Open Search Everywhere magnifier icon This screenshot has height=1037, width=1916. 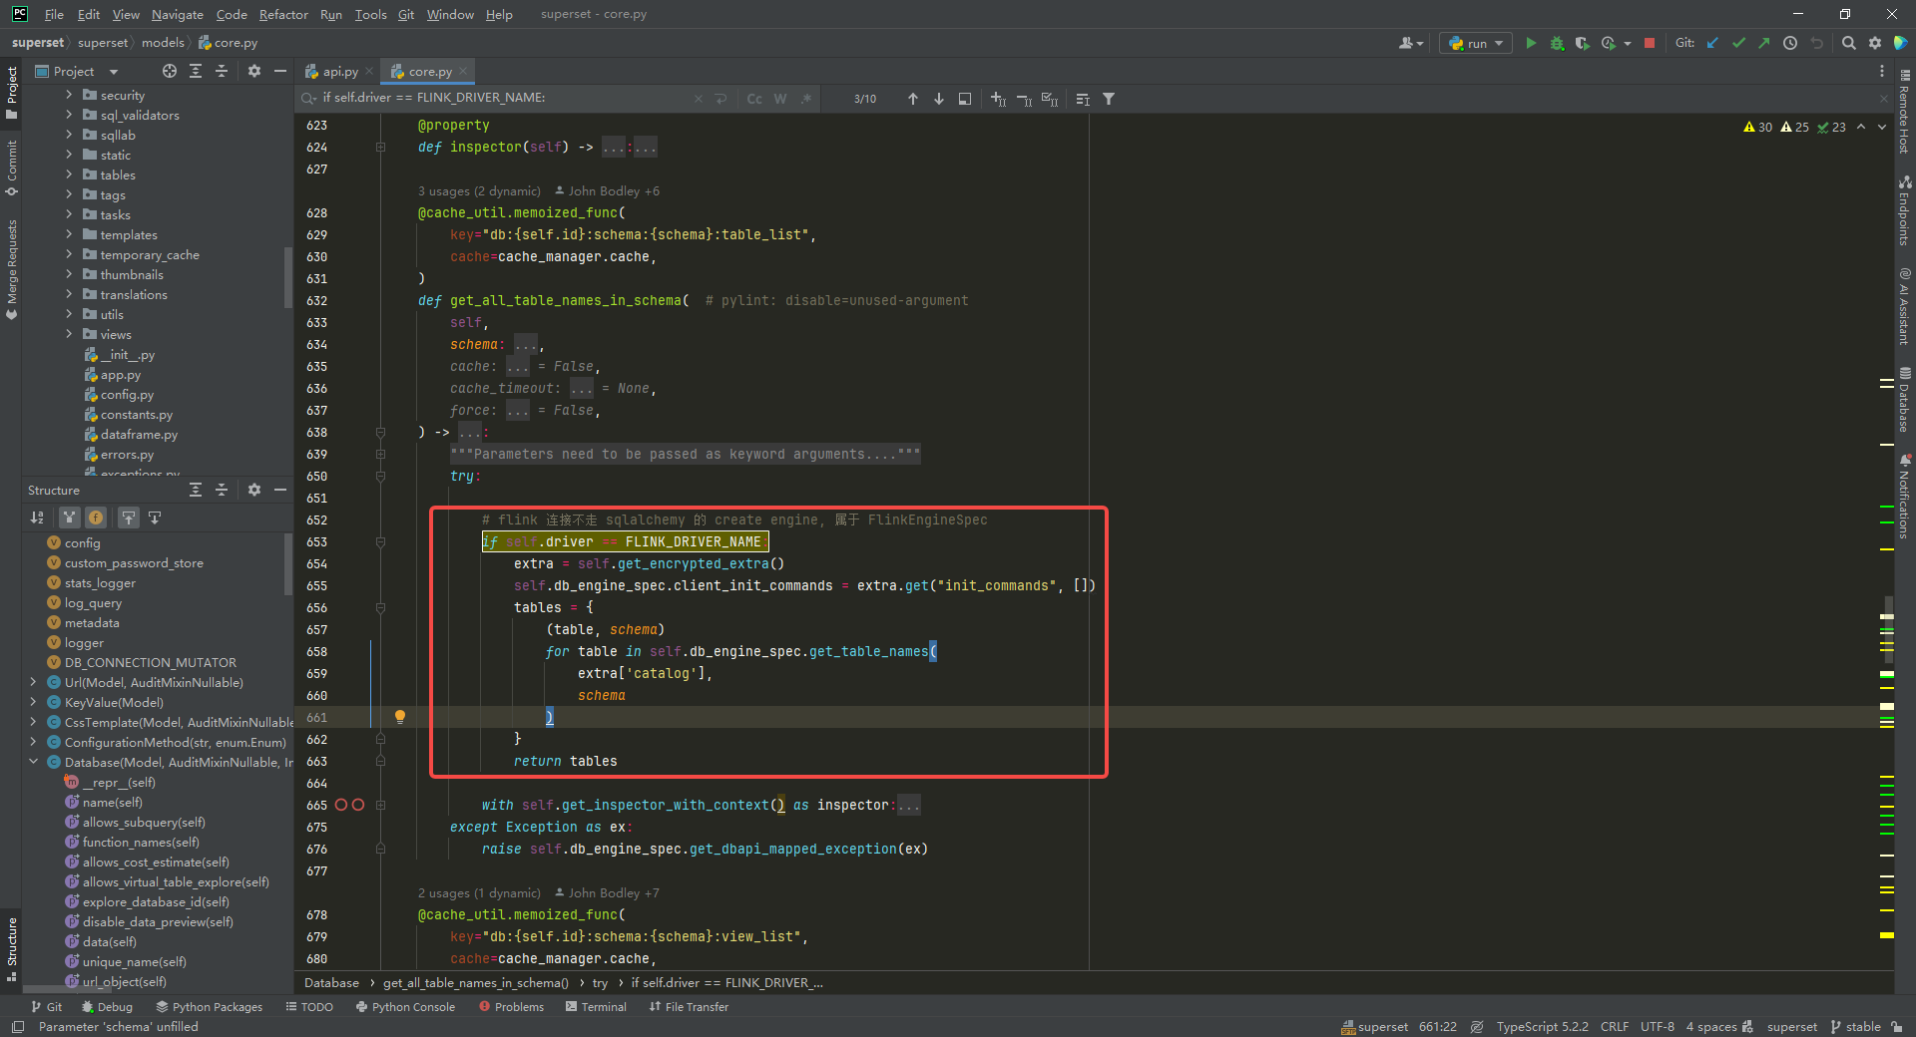click(x=1849, y=43)
